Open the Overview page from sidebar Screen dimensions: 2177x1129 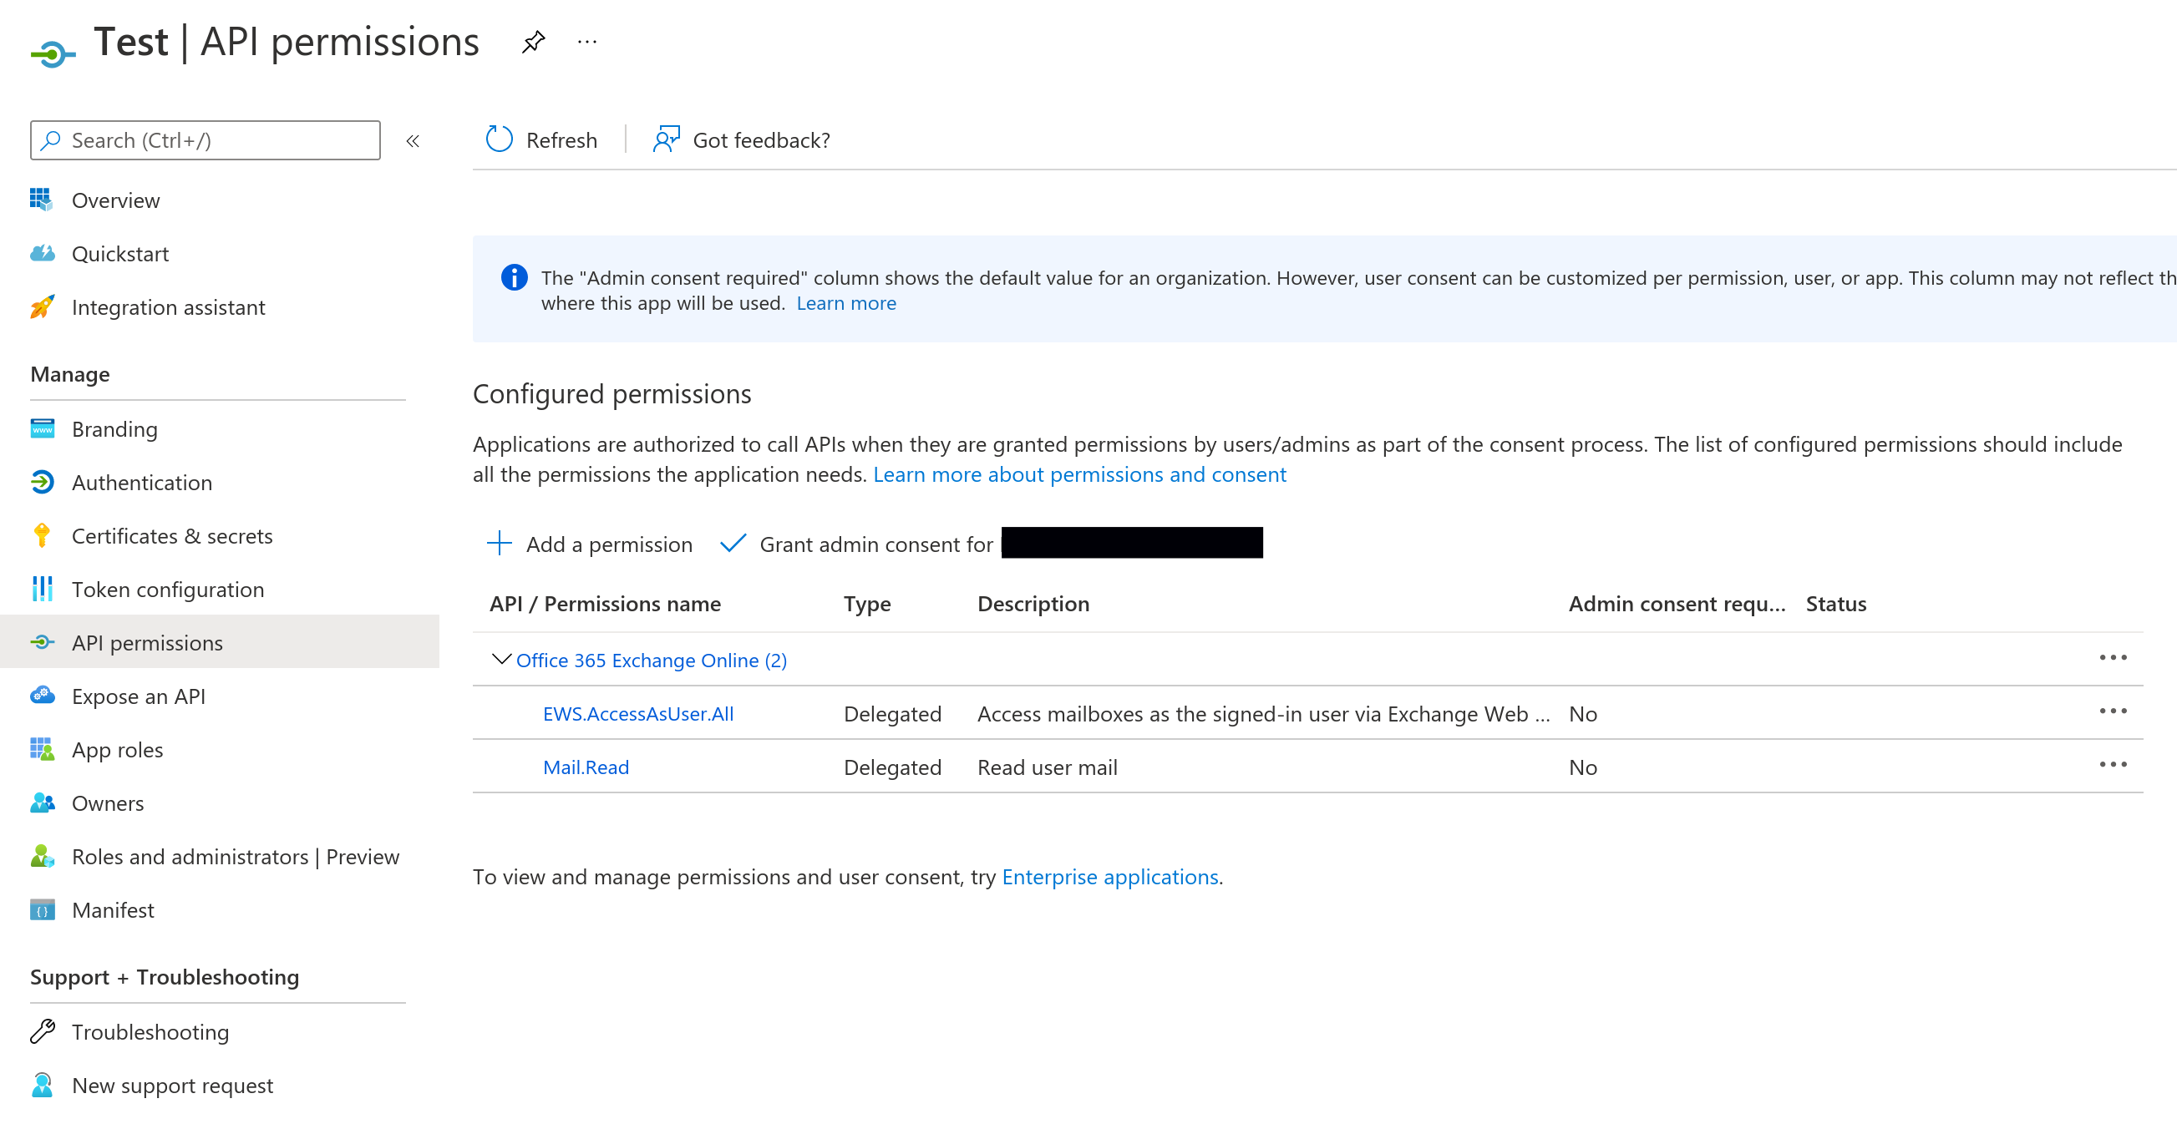pos(116,200)
